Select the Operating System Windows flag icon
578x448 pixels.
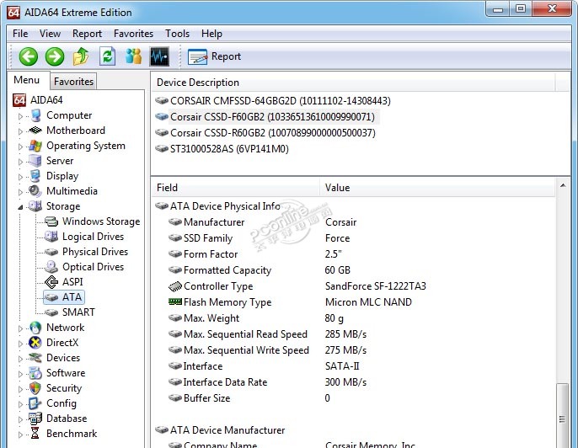point(35,146)
